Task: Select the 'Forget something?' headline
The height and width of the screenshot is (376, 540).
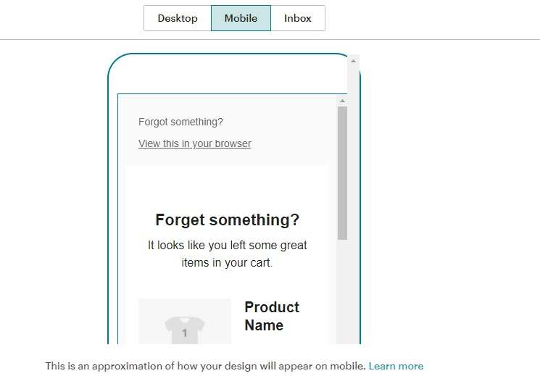Action: click(x=227, y=220)
